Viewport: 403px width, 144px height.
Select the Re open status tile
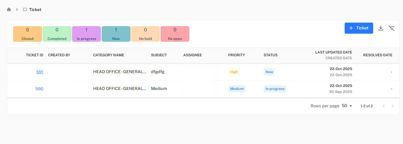(175, 34)
